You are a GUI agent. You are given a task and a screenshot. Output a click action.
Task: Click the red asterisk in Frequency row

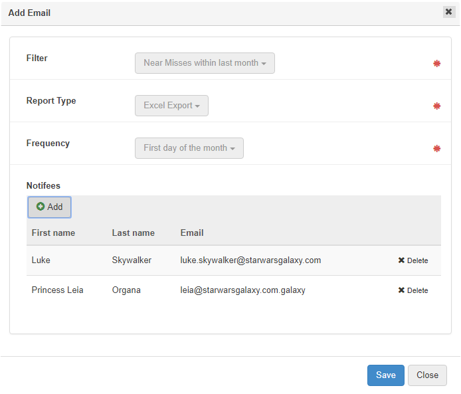(436, 149)
